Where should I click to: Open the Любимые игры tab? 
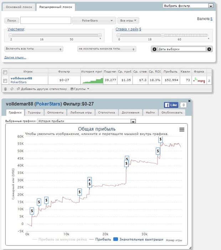(81, 112)
